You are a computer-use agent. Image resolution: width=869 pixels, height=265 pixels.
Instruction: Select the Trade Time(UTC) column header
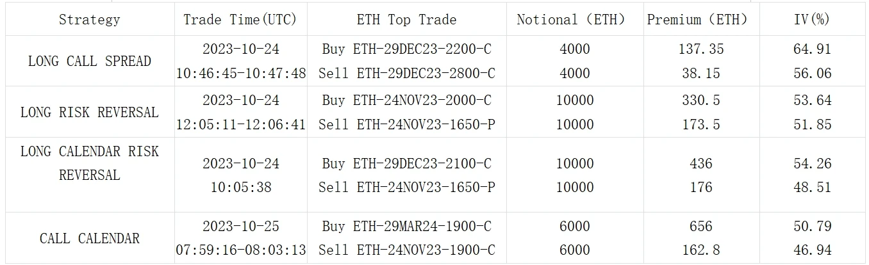(240, 20)
